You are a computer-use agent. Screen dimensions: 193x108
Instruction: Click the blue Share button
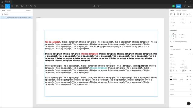click(178, 6)
